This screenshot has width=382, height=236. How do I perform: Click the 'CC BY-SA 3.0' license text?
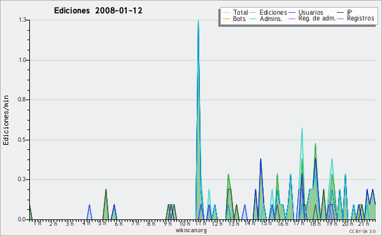pyautogui.click(x=362, y=232)
